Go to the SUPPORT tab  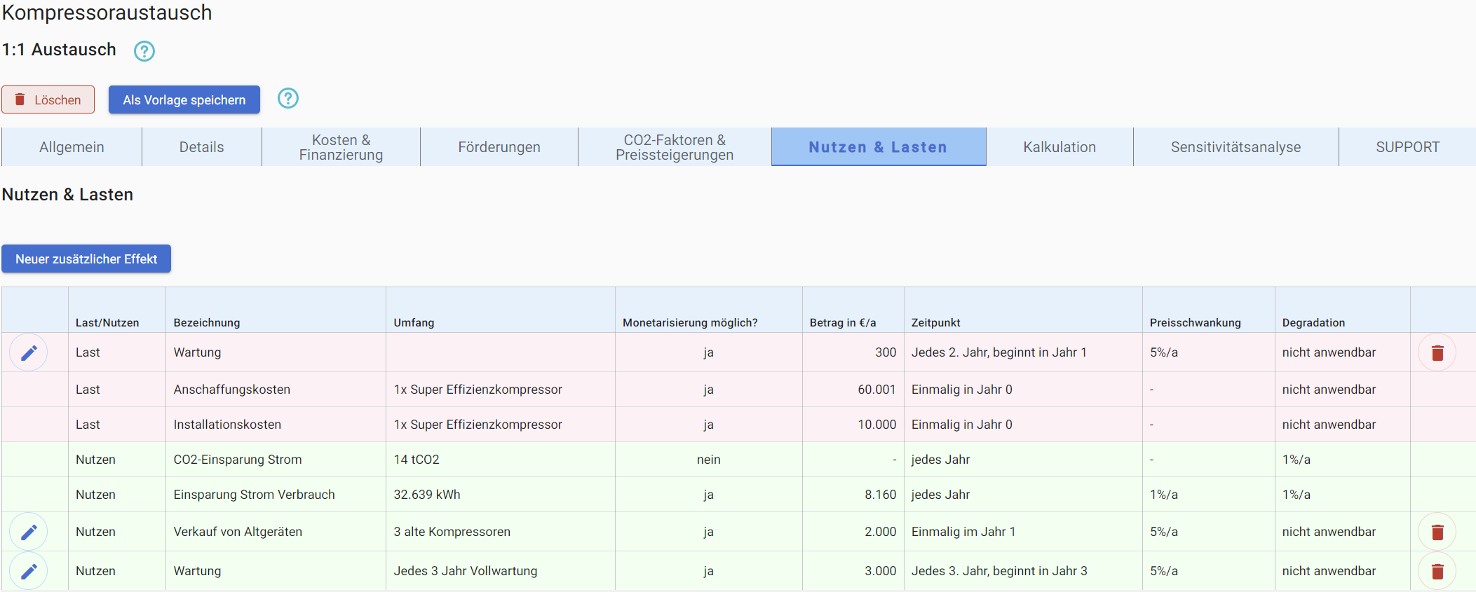pos(1407,147)
